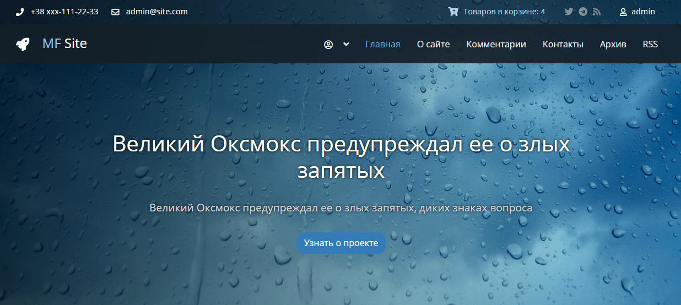Open the Архив menu item
The image size is (681, 305).
(613, 45)
